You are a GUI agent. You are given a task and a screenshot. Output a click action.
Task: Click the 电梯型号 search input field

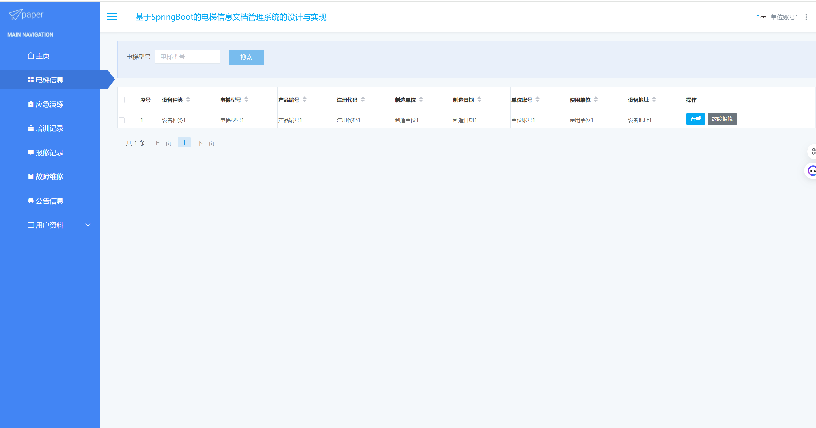pyautogui.click(x=187, y=57)
